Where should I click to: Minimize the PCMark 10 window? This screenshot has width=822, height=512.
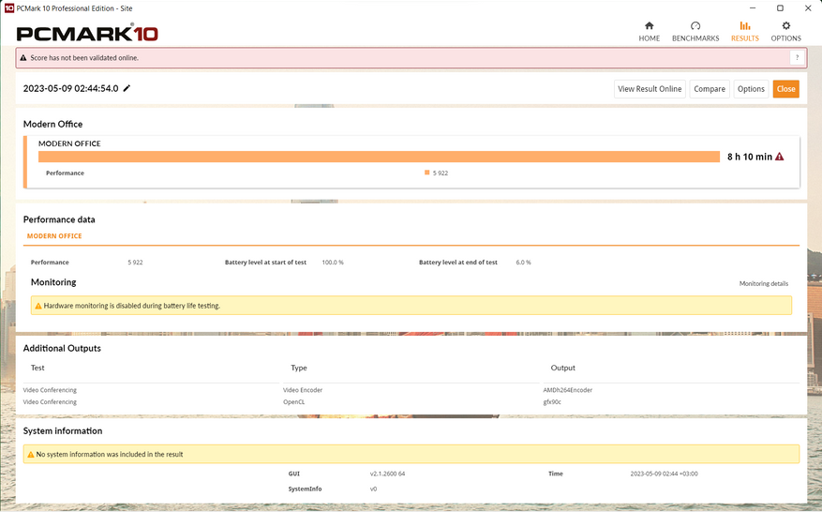pyautogui.click(x=753, y=8)
